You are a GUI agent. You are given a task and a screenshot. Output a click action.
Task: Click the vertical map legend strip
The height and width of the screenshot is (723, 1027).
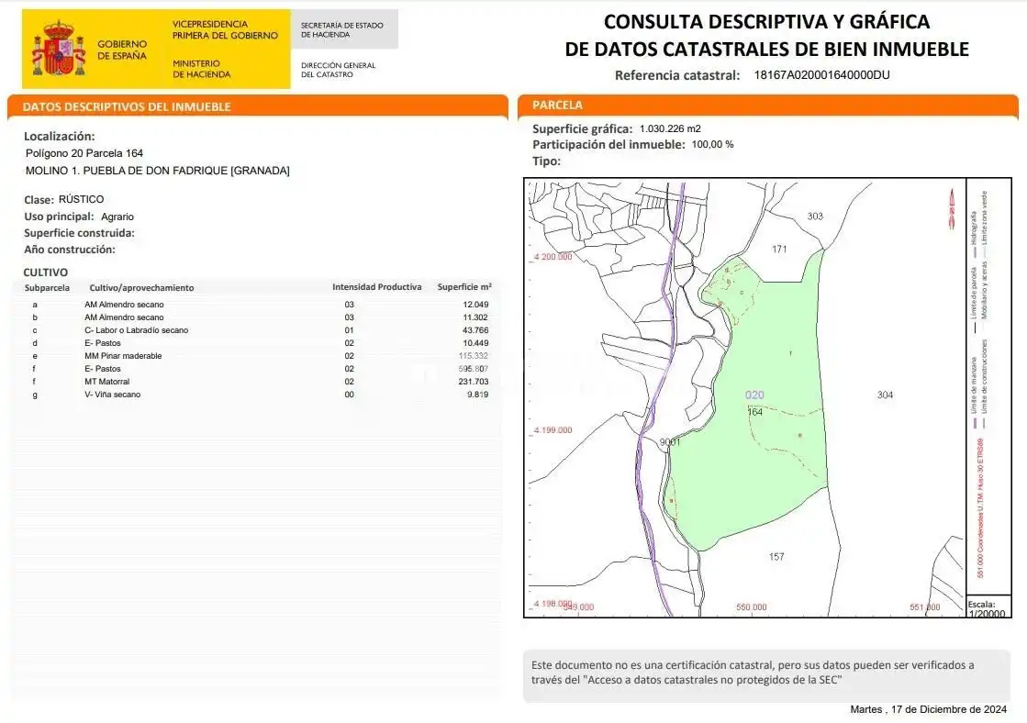coord(989,388)
